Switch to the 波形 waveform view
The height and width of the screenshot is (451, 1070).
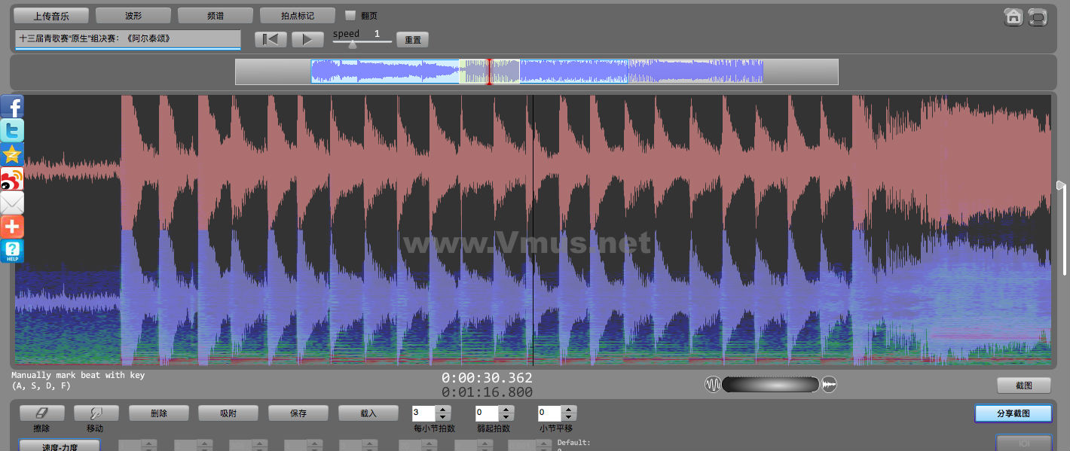point(133,16)
